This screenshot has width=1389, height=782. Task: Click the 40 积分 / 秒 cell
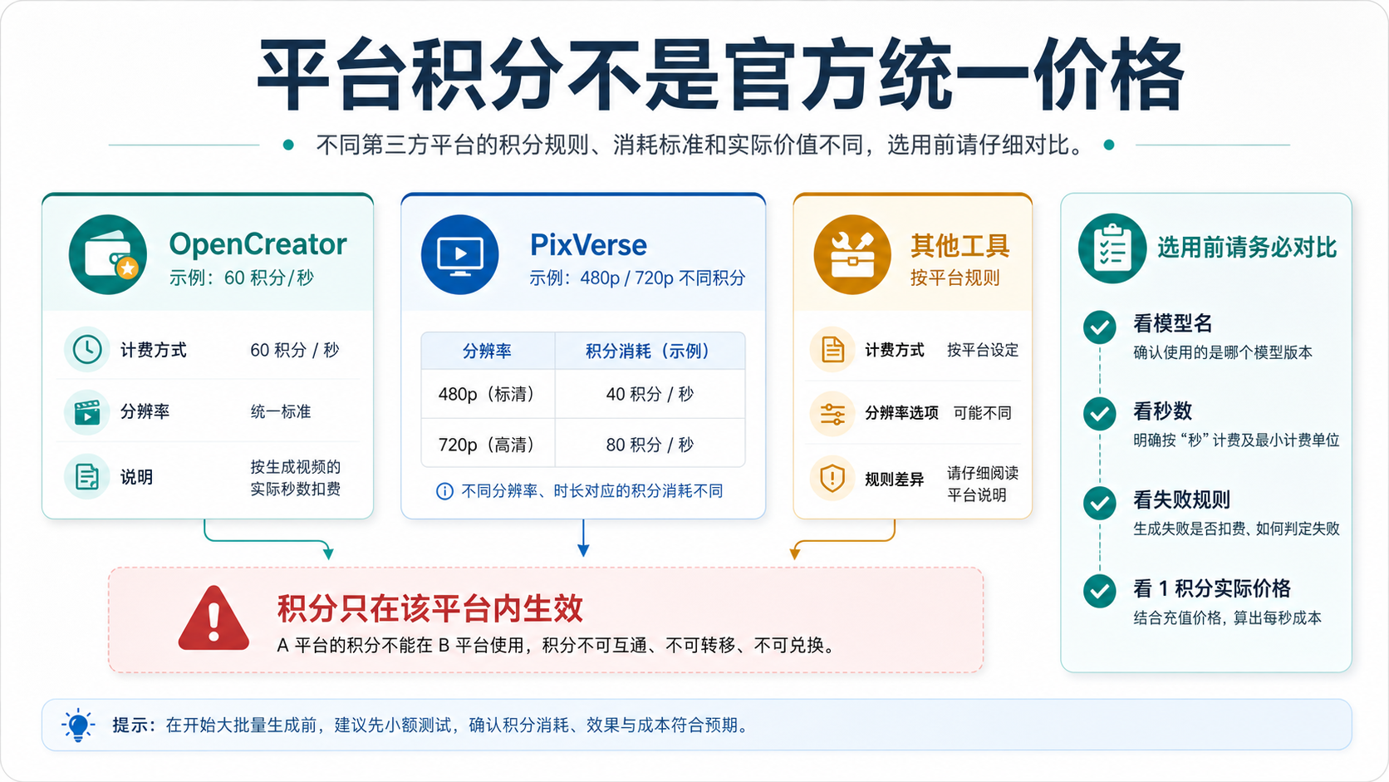(x=650, y=394)
